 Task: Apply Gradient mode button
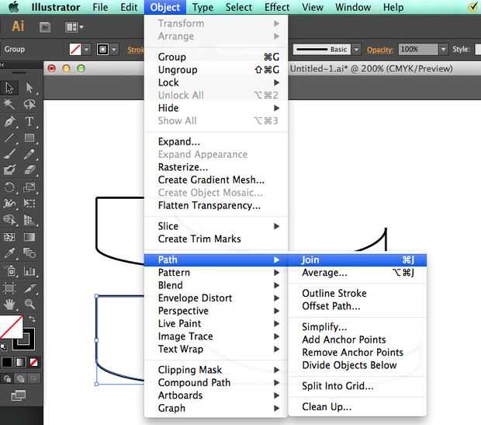(x=20, y=362)
